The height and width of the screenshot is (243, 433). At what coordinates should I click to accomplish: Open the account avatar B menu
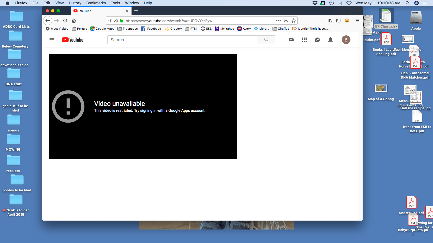346,40
